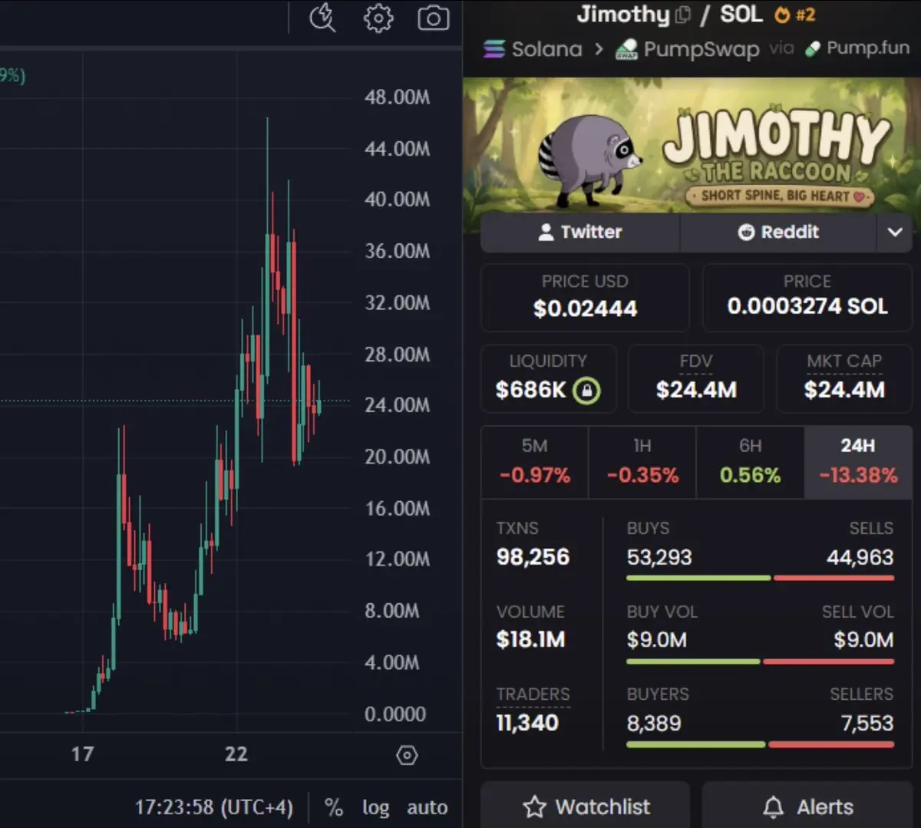
Task: Select the 6H timeframe stats tab
Action: pos(750,462)
